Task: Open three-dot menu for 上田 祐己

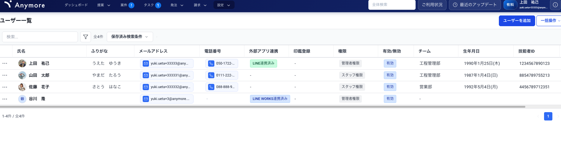Action: tap(5, 63)
